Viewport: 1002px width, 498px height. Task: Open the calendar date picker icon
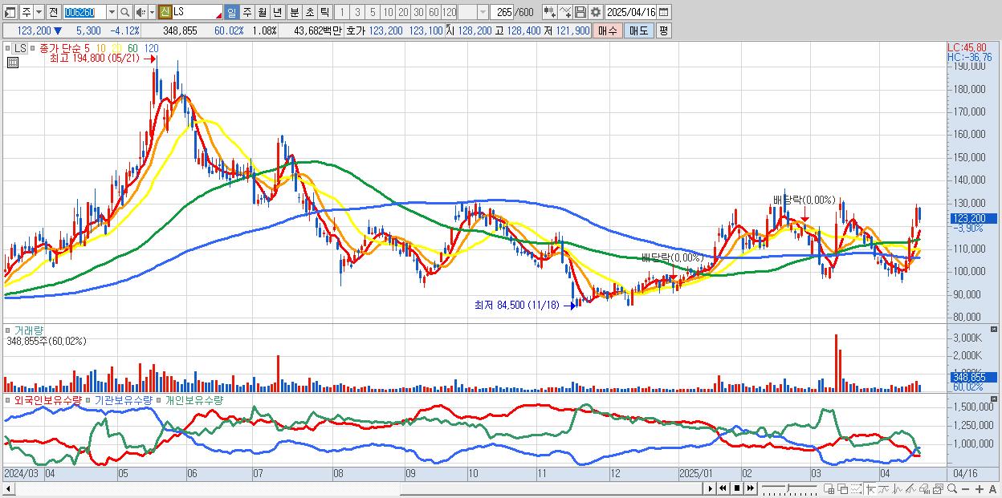(x=664, y=12)
